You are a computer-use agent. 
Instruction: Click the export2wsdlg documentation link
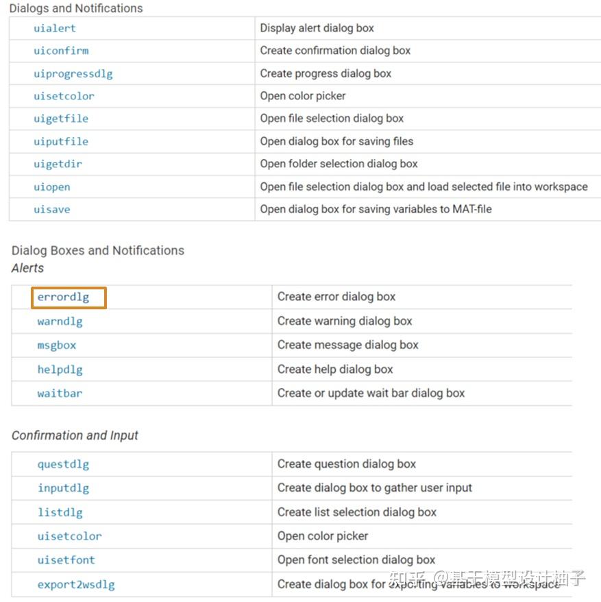(x=75, y=584)
